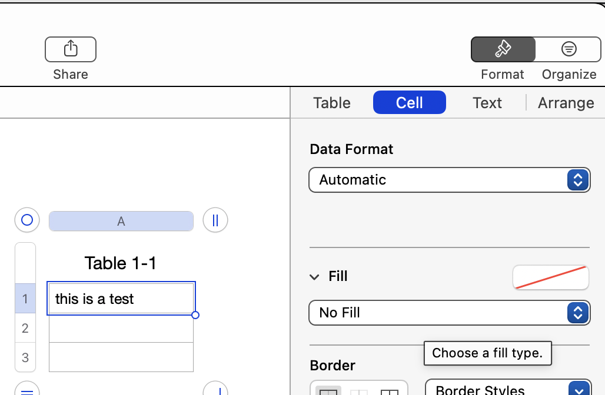Switch to the Table tab
605x395 pixels.
point(332,103)
